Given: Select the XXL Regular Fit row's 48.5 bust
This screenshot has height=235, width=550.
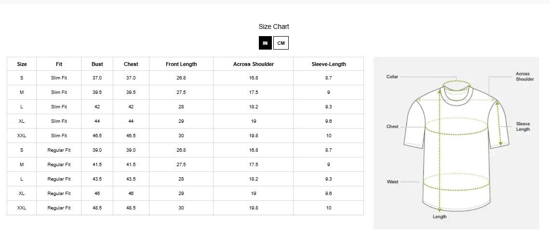Looking at the screenshot, I should click(x=97, y=208).
